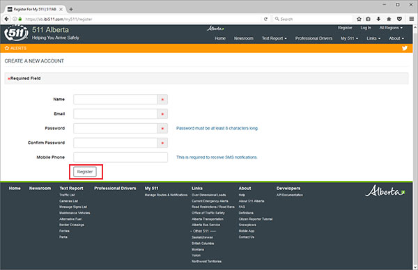Open Alberta Transportation footer link
Screen dimensions: 418x270
tap(208, 219)
